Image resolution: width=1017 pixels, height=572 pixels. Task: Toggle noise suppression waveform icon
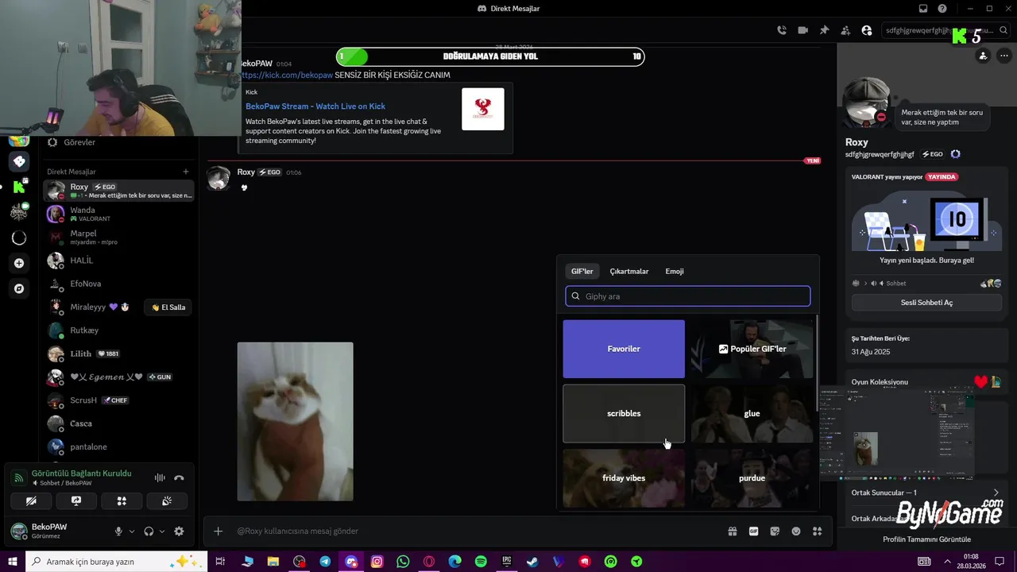pyautogui.click(x=160, y=478)
